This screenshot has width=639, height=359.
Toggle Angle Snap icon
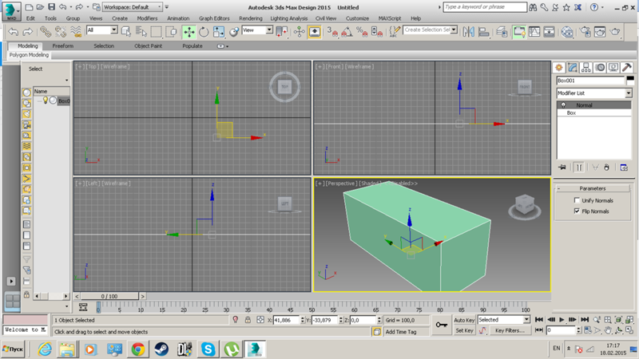(x=347, y=32)
